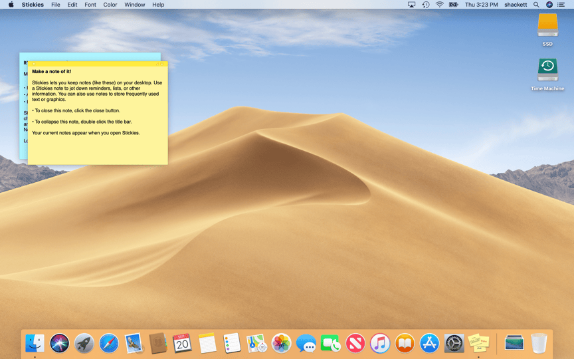Viewport: 574px width, 359px height.
Task: Launch Safari from the Dock
Action: [109, 343]
